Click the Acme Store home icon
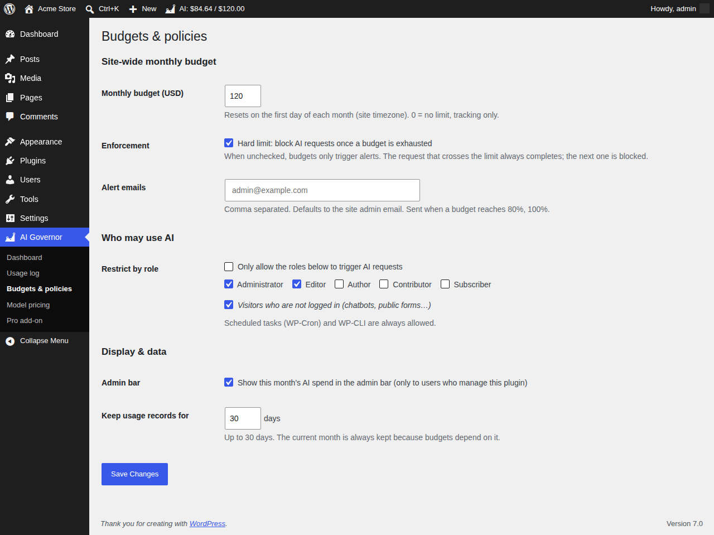This screenshot has height=535, width=714. [29, 9]
